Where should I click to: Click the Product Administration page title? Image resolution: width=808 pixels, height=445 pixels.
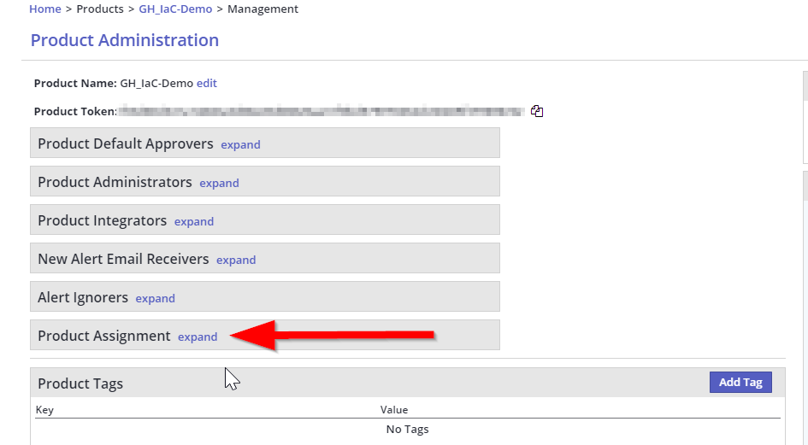(x=125, y=40)
